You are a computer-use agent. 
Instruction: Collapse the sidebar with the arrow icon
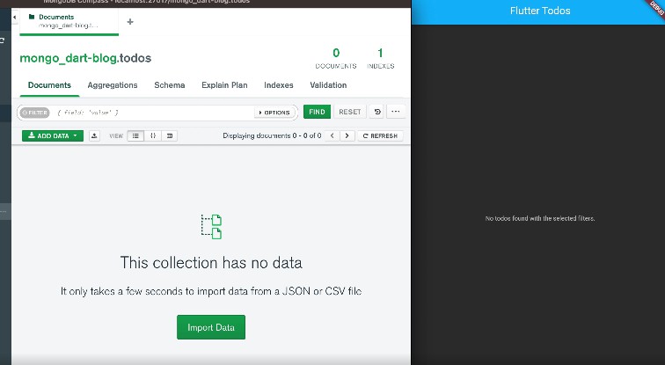point(14,18)
